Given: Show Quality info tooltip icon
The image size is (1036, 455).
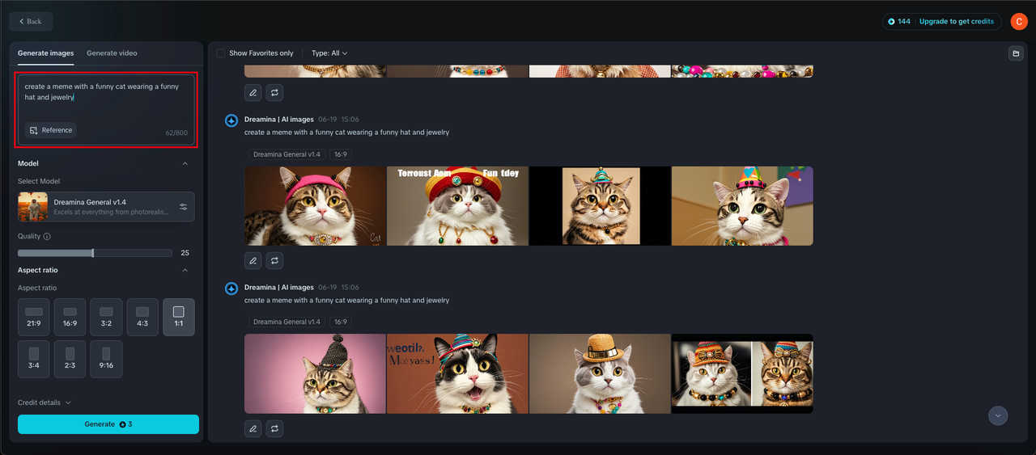Looking at the screenshot, I should coord(47,237).
